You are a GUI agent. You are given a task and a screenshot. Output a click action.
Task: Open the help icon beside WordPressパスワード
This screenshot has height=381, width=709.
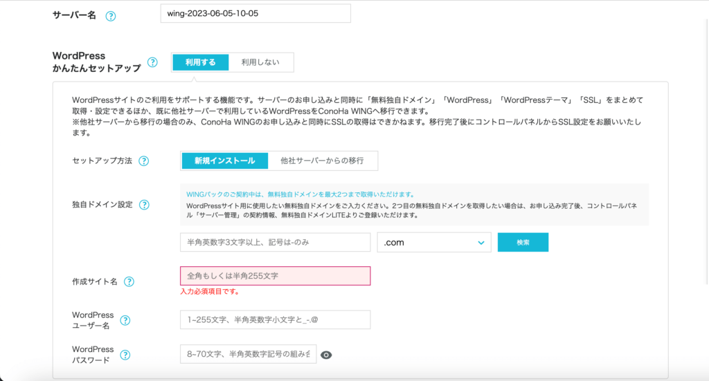[x=125, y=355]
